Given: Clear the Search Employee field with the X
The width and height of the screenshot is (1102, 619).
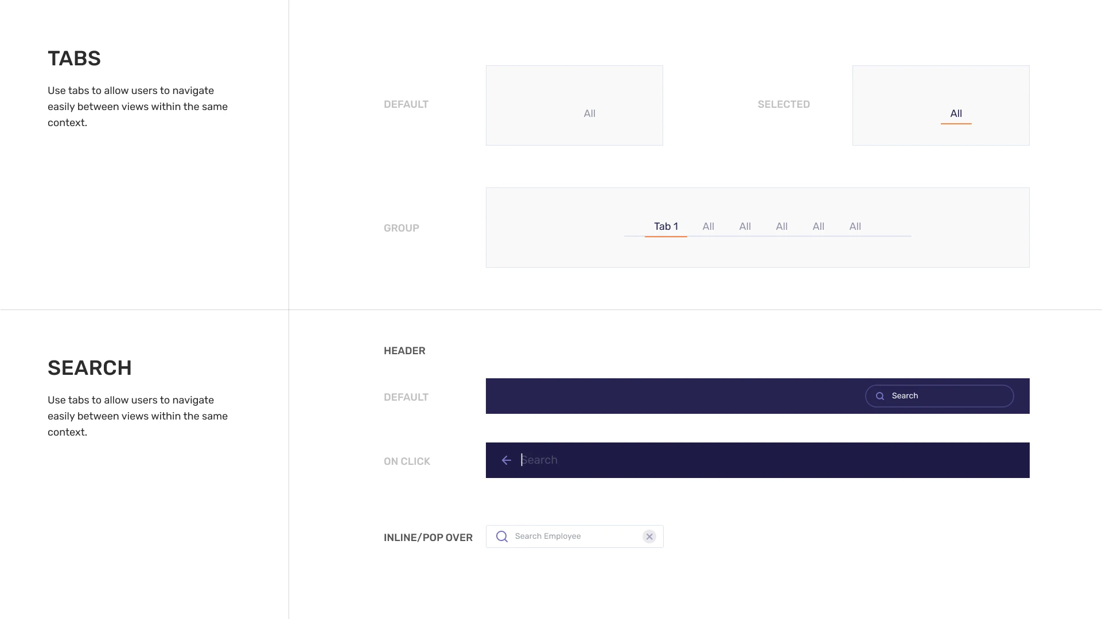Looking at the screenshot, I should [x=649, y=536].
